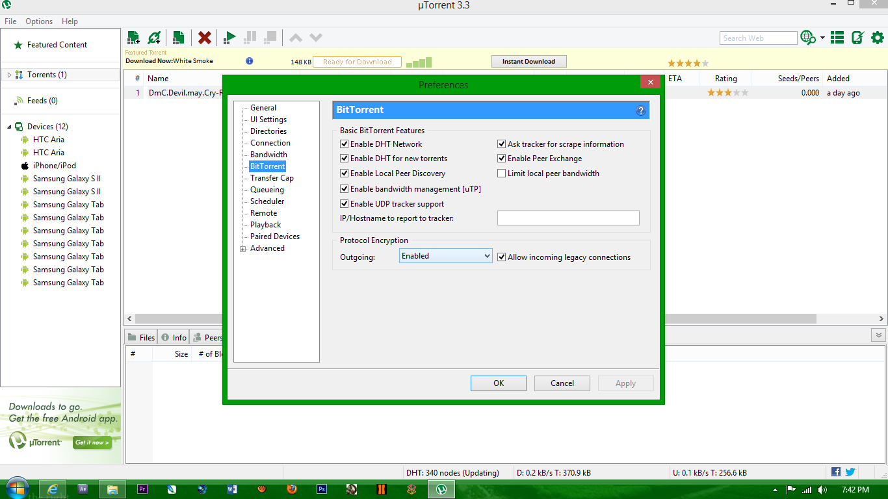The width and height of the screenshot is (888, 499).
Task: Toggle Enable DHT for new torrents
Action: (345, 159)
